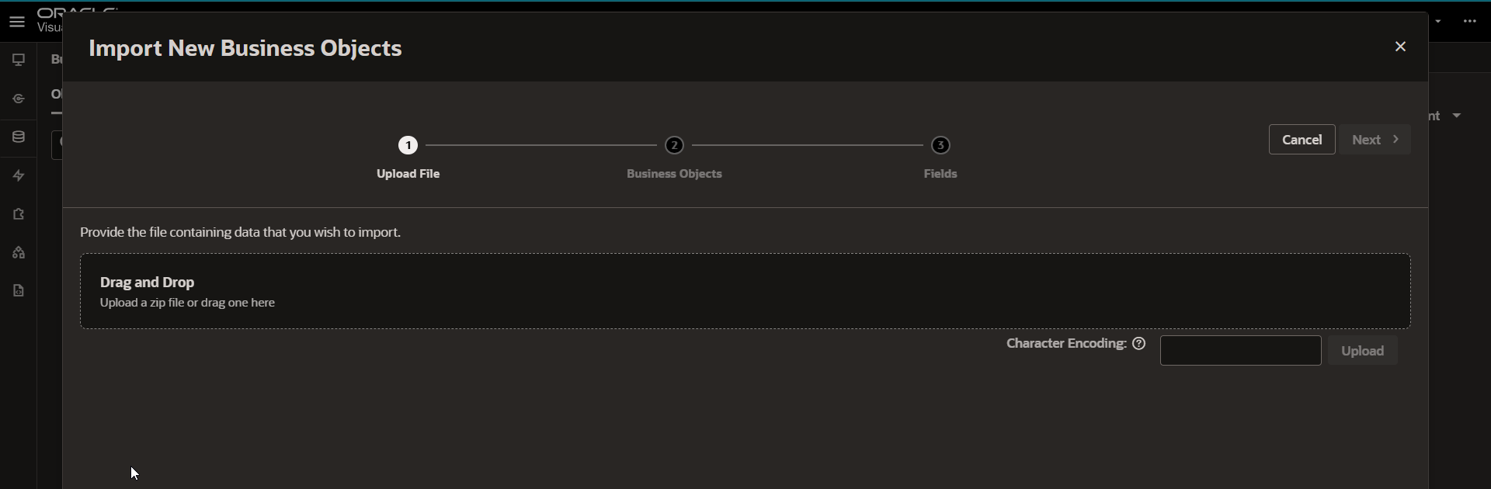Select the Business Objects database icon
The image size is (1491, 489).
coord(19,137)
